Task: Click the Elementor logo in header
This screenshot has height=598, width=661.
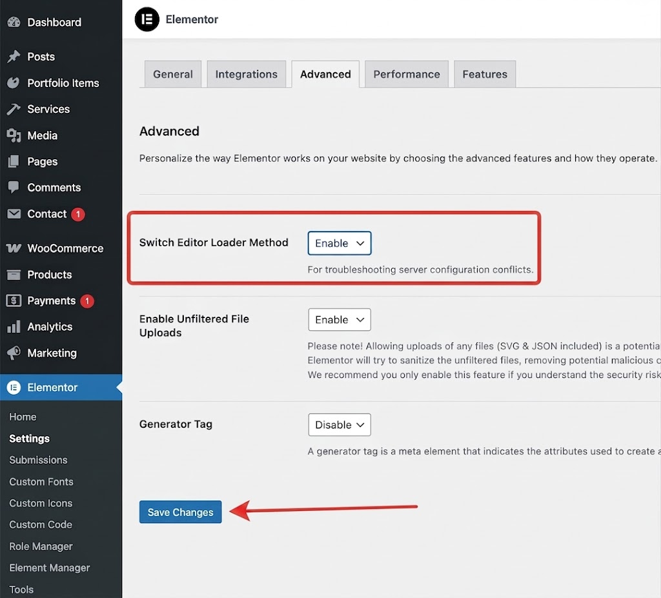Action: (147, 19)
